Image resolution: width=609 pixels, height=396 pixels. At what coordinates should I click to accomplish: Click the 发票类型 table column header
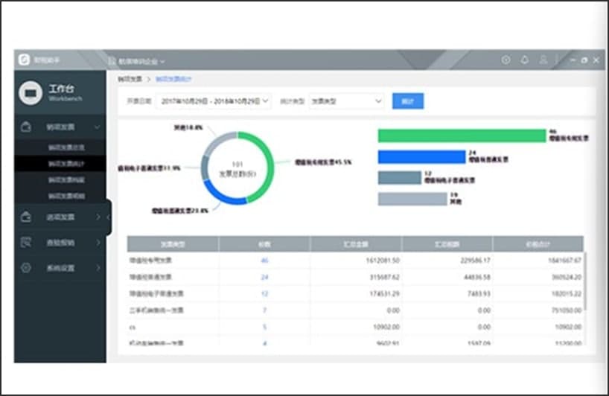click(x=173, y=244)
